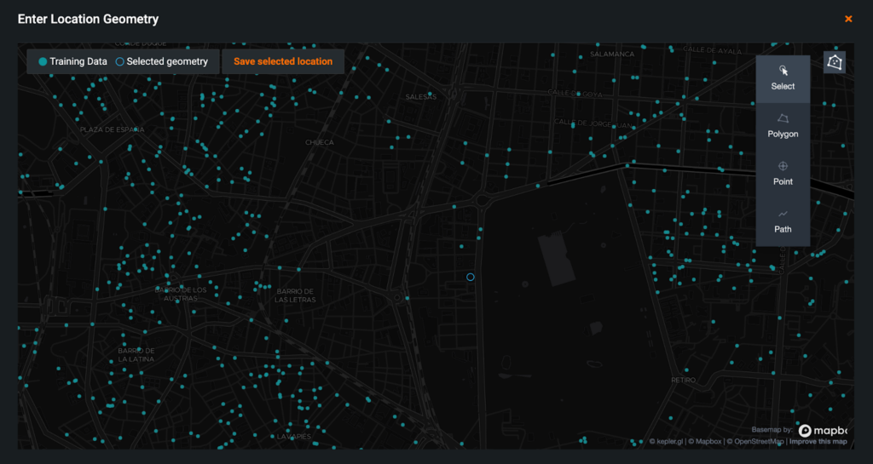
Task: Click the Enter Location Geometry title
Action: 88,19
